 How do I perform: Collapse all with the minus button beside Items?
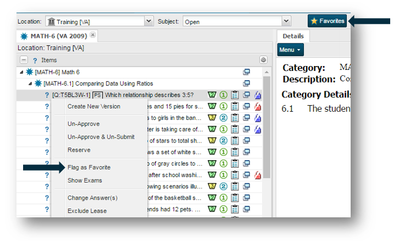pos(24,60)
